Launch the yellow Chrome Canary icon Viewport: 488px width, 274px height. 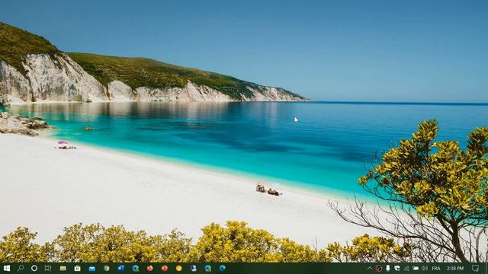point(178,268)
